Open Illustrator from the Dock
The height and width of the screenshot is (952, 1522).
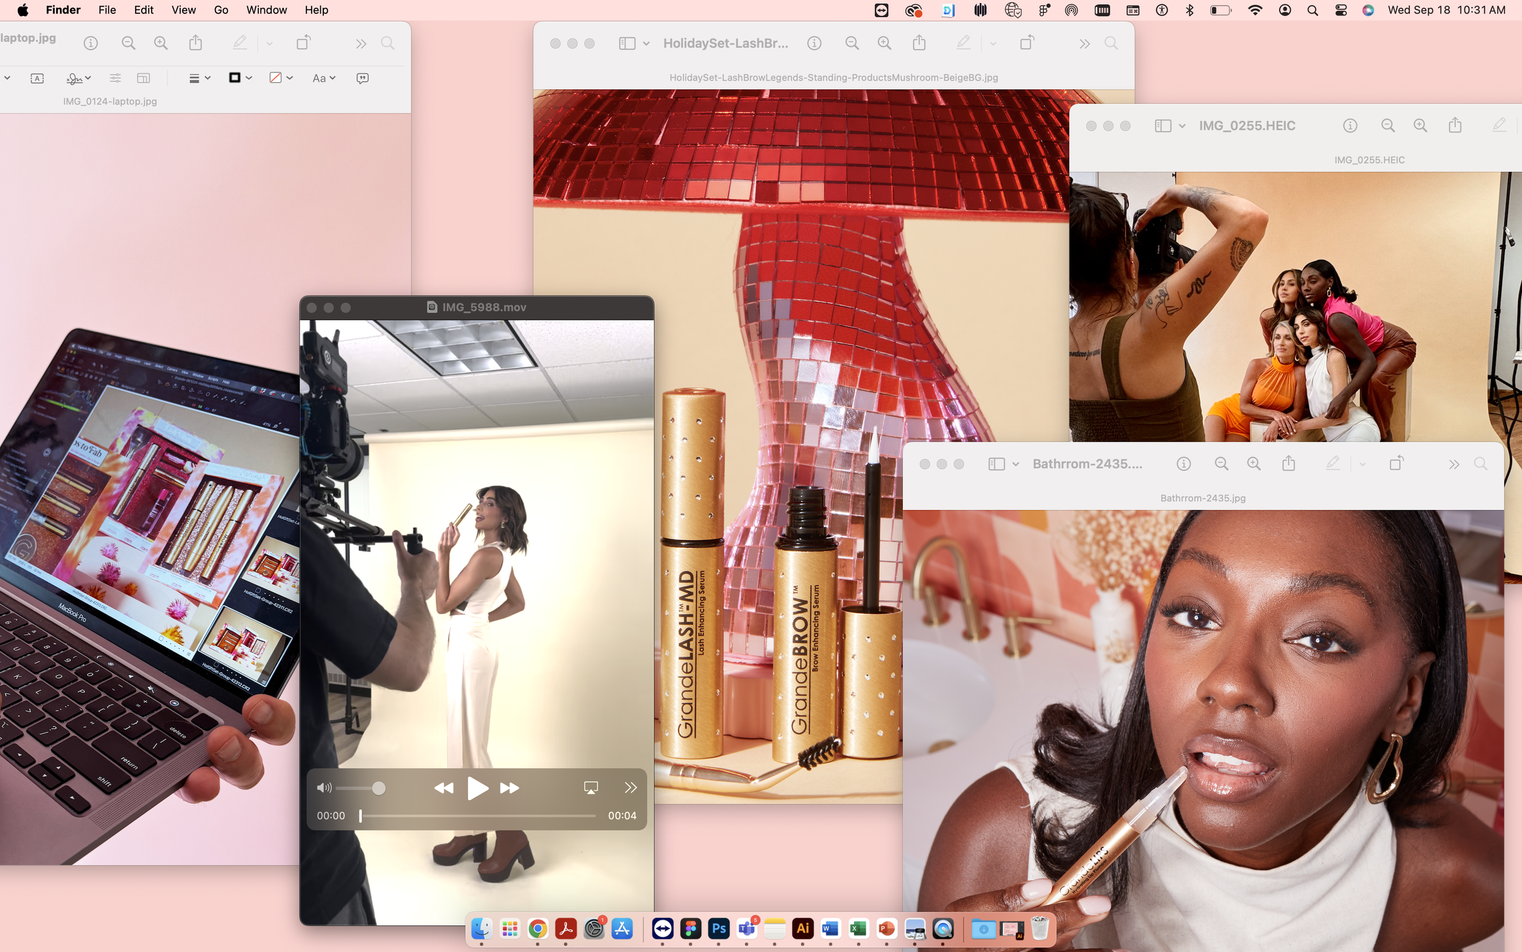[x=803, y=929]
